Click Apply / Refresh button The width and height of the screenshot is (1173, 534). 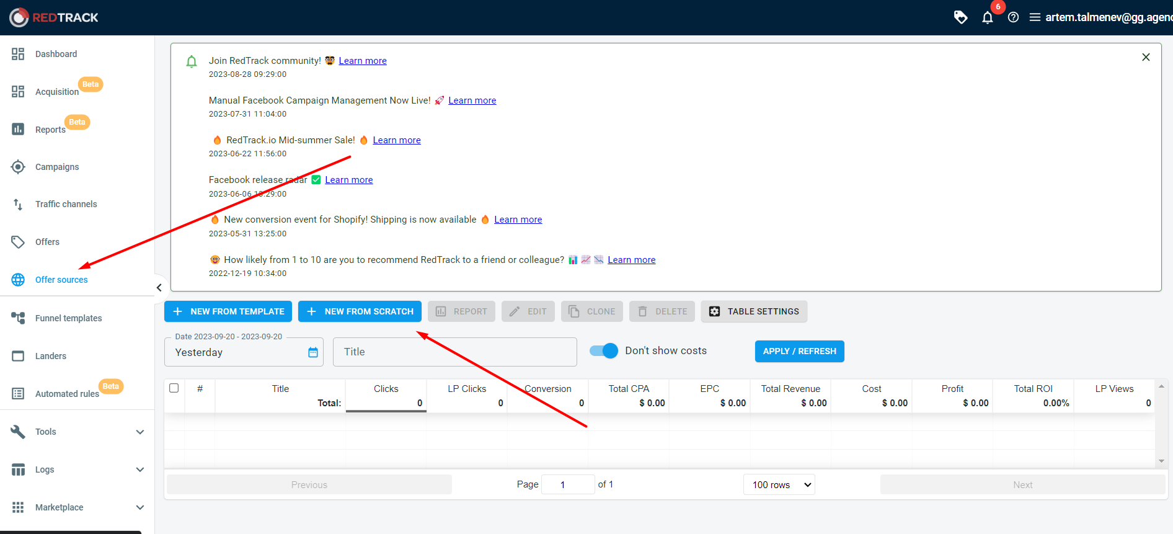coord(800,351)
